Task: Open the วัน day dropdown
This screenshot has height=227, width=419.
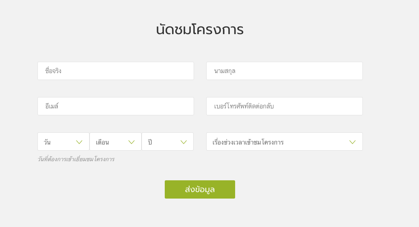Action: [63, 142]
